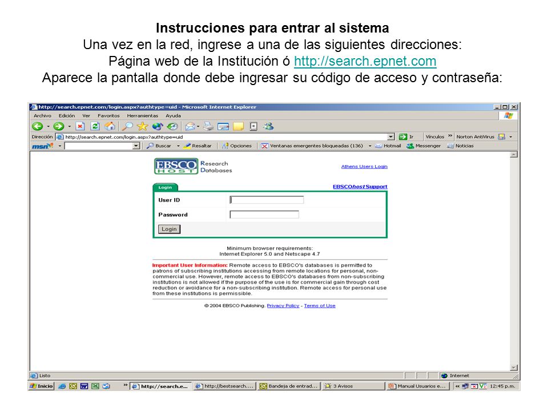Click Opciones in the MSN toolbar

(x=237, y=146)
